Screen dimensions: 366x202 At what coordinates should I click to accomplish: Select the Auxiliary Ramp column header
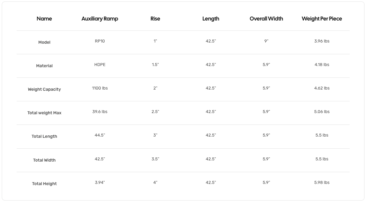pyautogui.click(x=100, y=19)
